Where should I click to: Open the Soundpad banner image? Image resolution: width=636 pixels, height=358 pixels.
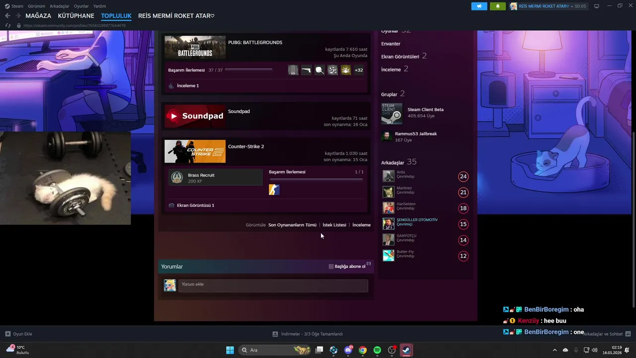coord(195,116)
